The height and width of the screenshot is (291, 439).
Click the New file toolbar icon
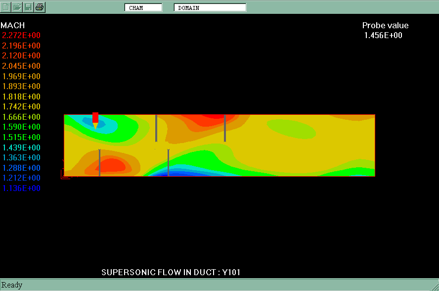6,7
